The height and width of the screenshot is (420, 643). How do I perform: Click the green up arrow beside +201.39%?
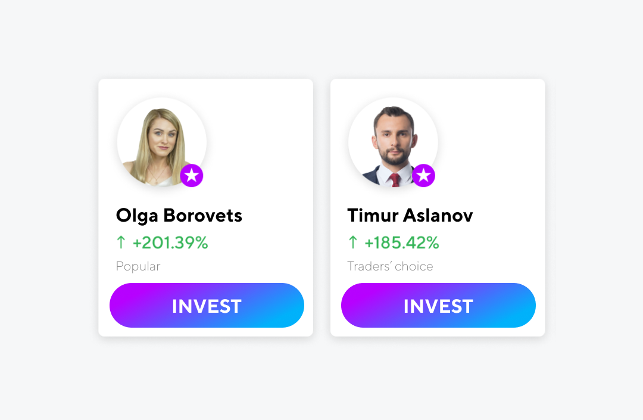(x=120, y=242)
